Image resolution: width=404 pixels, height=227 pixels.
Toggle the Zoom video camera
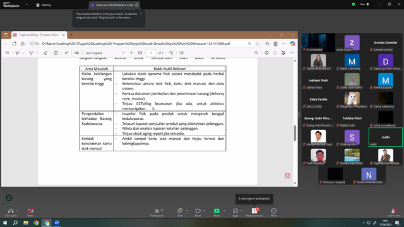pos(30,212)
